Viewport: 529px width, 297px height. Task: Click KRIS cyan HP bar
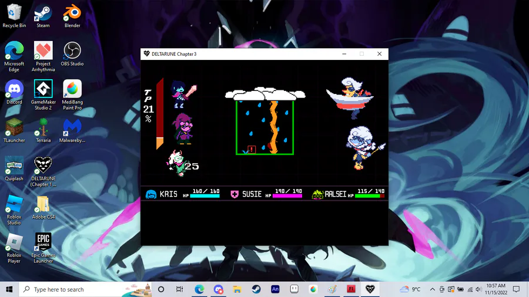[205, 195]
